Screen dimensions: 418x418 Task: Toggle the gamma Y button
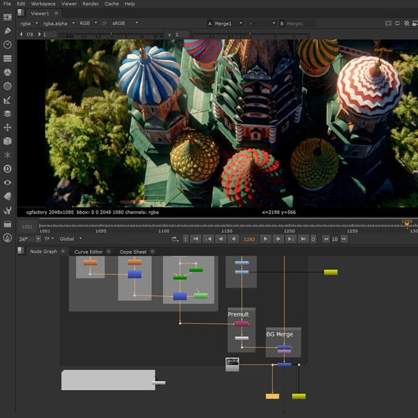tap(169, 35)
